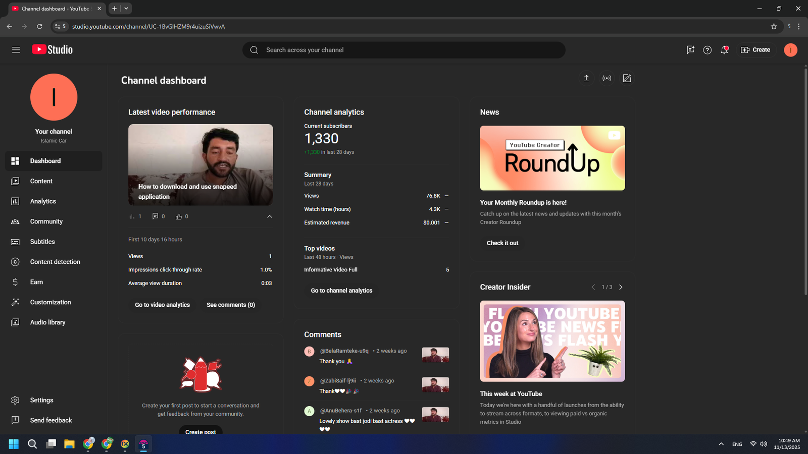Click Go to channel analytics button
808x454 pixels.
341,291
